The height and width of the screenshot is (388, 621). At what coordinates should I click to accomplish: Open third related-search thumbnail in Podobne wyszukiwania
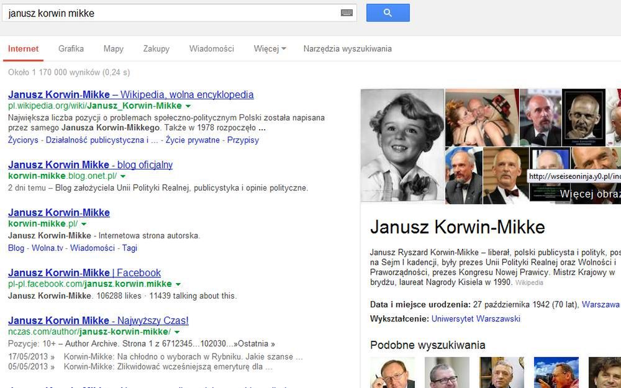pyautogui.click(x=501, y=372)
